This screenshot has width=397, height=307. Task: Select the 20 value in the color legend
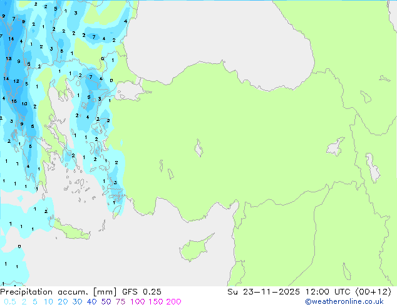[63, 302]
